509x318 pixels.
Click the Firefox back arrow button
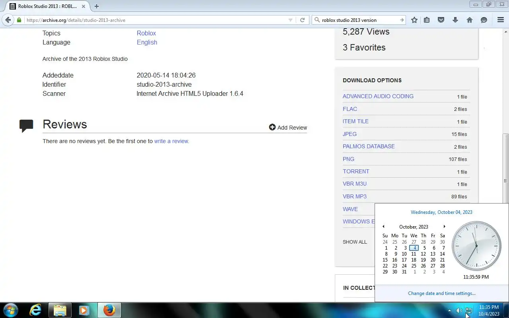(8, 20)
